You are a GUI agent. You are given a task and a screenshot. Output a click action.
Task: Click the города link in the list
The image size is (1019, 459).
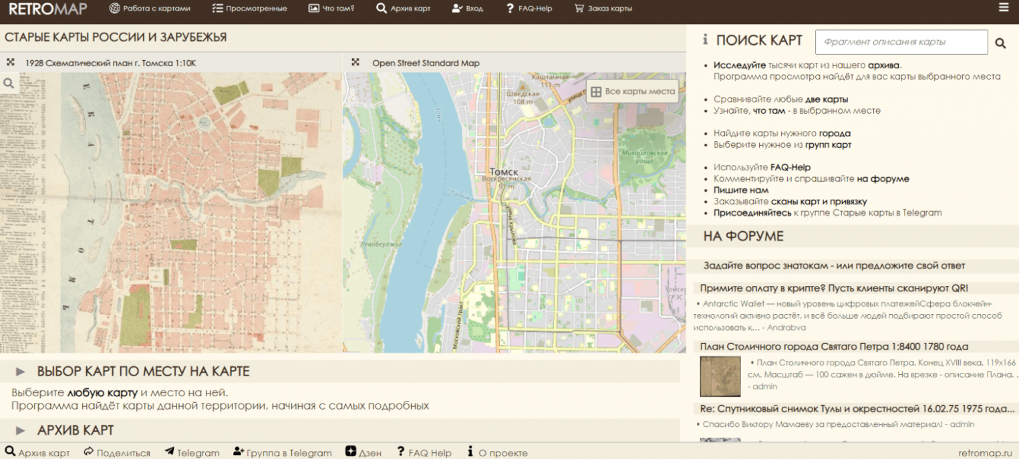[835, 134]
